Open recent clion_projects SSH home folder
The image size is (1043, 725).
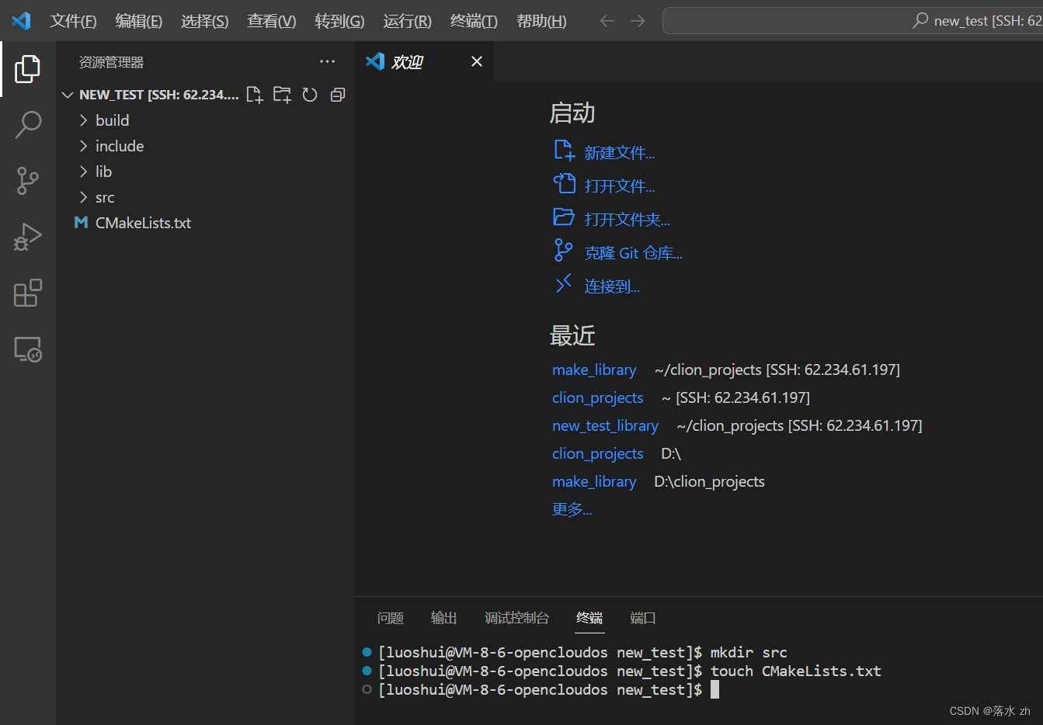click(598, 398)
